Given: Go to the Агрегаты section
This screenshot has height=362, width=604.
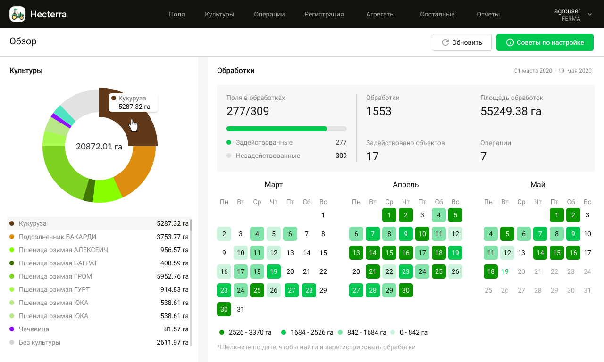Looking at the screenshot, I should (x=380, y=14).
